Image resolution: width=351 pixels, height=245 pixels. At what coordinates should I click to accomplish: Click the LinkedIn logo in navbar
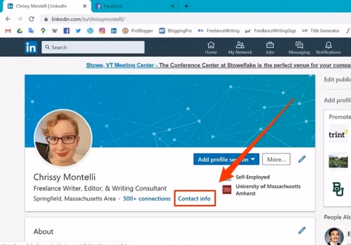point(31,47)
